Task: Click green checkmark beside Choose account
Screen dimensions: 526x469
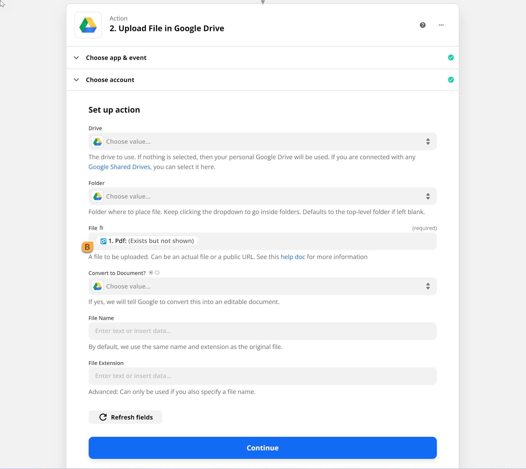Action: (x=451, y=80)
